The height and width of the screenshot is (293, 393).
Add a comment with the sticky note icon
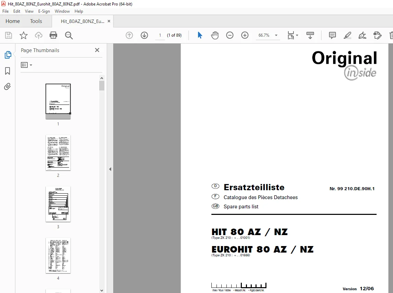pos(332,35)
